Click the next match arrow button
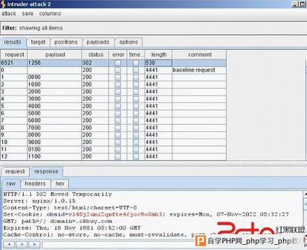The width and height of the screenshot is (307, 250). tap(34, 245)
